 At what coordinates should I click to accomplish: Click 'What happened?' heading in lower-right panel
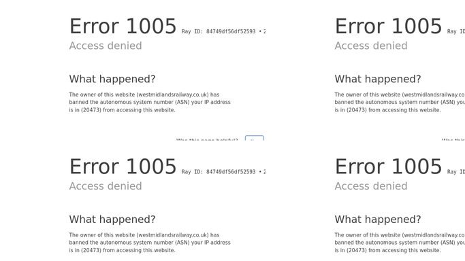pyautogui.click(x=378, y=220)
